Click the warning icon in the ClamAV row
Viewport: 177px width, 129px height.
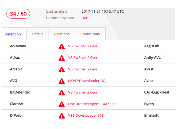[62, 104]
